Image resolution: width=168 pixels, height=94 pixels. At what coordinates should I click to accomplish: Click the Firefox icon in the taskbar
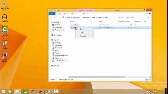[40, 91]
